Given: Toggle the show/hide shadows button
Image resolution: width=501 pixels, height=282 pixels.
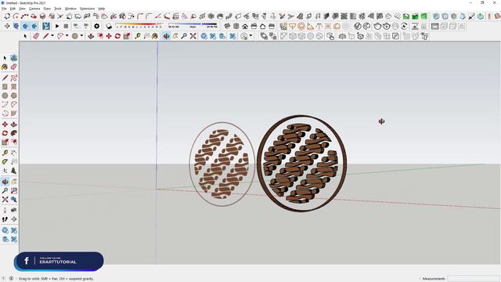Looking at the screenshot, I should (x=109, y=26).
